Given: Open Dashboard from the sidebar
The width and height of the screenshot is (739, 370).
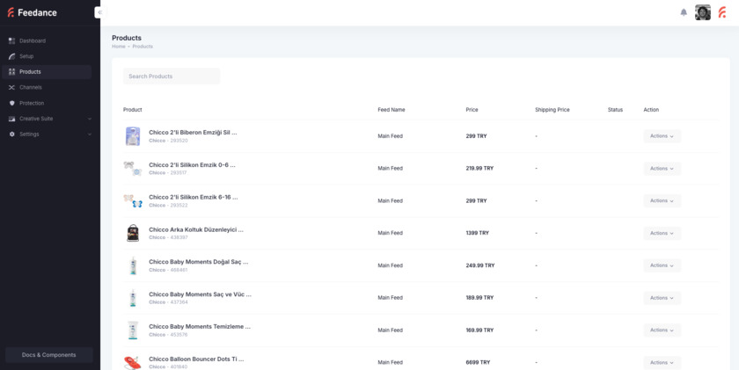Looking at the screenshot, I should tap(33, 40).
